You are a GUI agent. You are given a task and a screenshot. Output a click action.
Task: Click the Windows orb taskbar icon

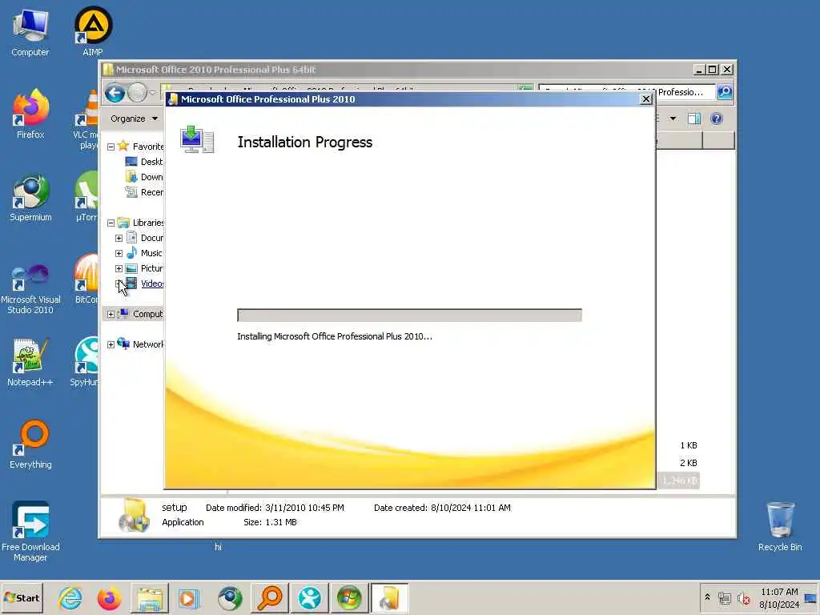[349, 598]
